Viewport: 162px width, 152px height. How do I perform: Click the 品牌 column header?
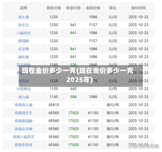23,8
